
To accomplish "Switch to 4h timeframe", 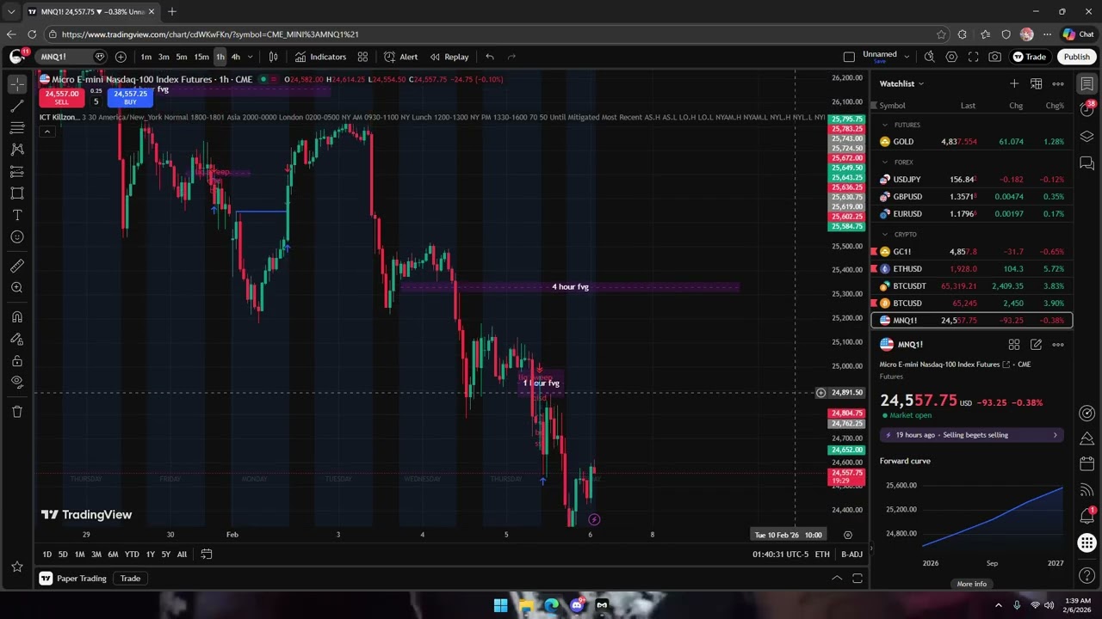I will [235, 57].
